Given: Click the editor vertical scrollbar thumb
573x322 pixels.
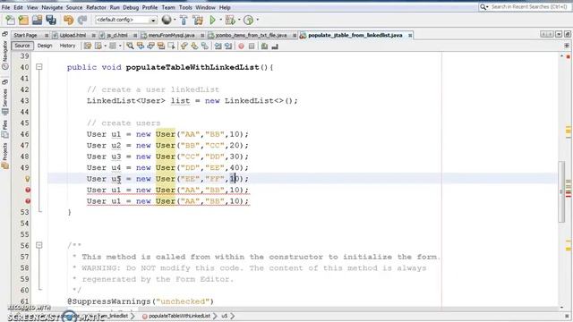Looking at the screenshot, I should [x=561, y=191].
